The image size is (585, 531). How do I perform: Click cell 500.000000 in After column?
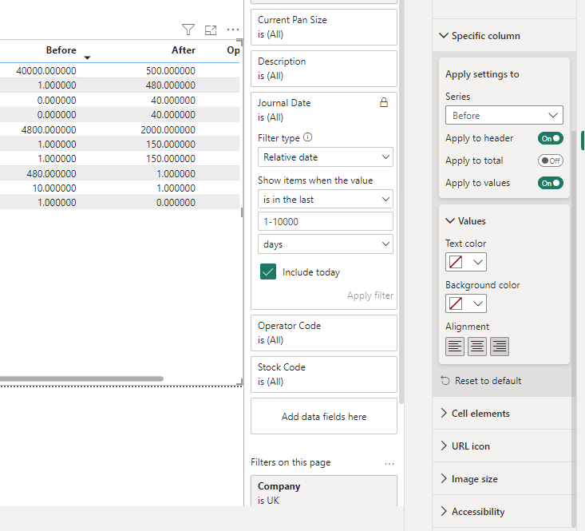pyautogui.click(x=171, y=70)
